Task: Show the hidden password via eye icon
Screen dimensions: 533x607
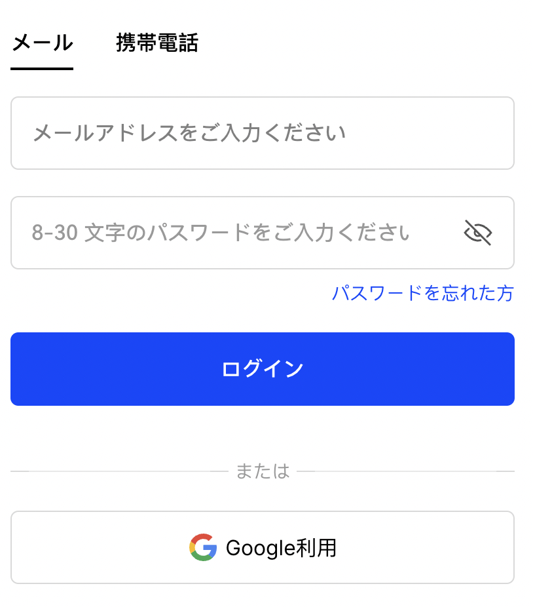Action: click(478, 233)
